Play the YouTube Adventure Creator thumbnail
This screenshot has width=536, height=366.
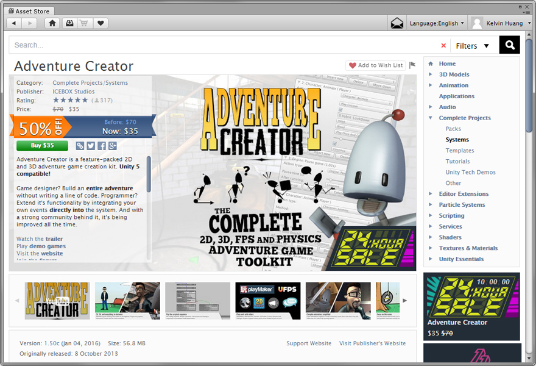(x=57, y=301)
